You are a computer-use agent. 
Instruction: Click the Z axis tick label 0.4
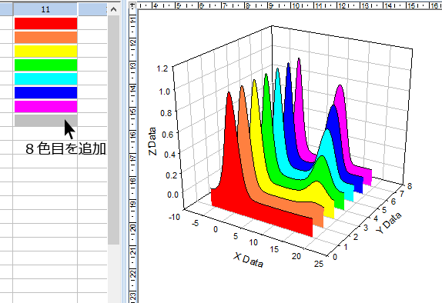(169, 155)
